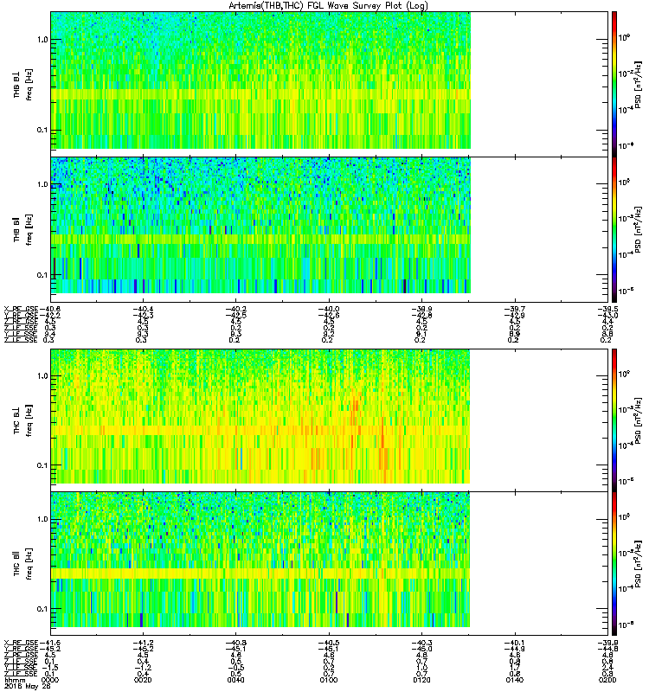
Task: Click the THC X_RE_GSE value '-40.5'
Action: pyautogui.click(x=329, y=643)
